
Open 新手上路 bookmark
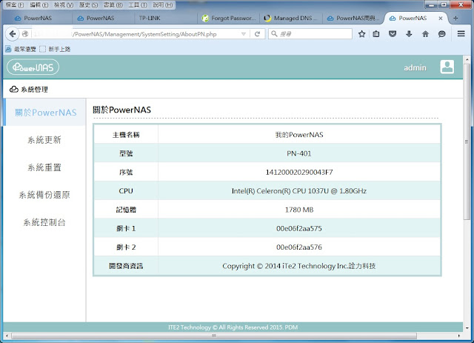[56, 49]
